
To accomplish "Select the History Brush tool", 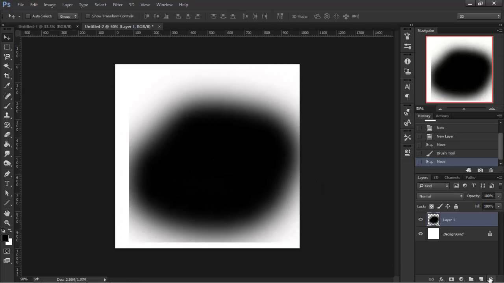I will [7, 125].
